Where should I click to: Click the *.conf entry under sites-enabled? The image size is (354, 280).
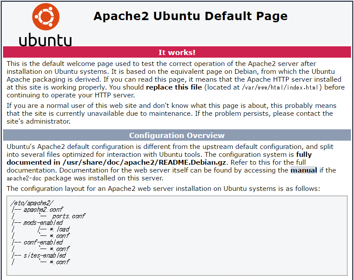[59, 262]
